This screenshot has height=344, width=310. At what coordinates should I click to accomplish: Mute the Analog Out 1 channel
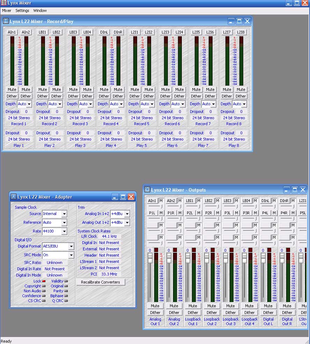tap(155, 306)
